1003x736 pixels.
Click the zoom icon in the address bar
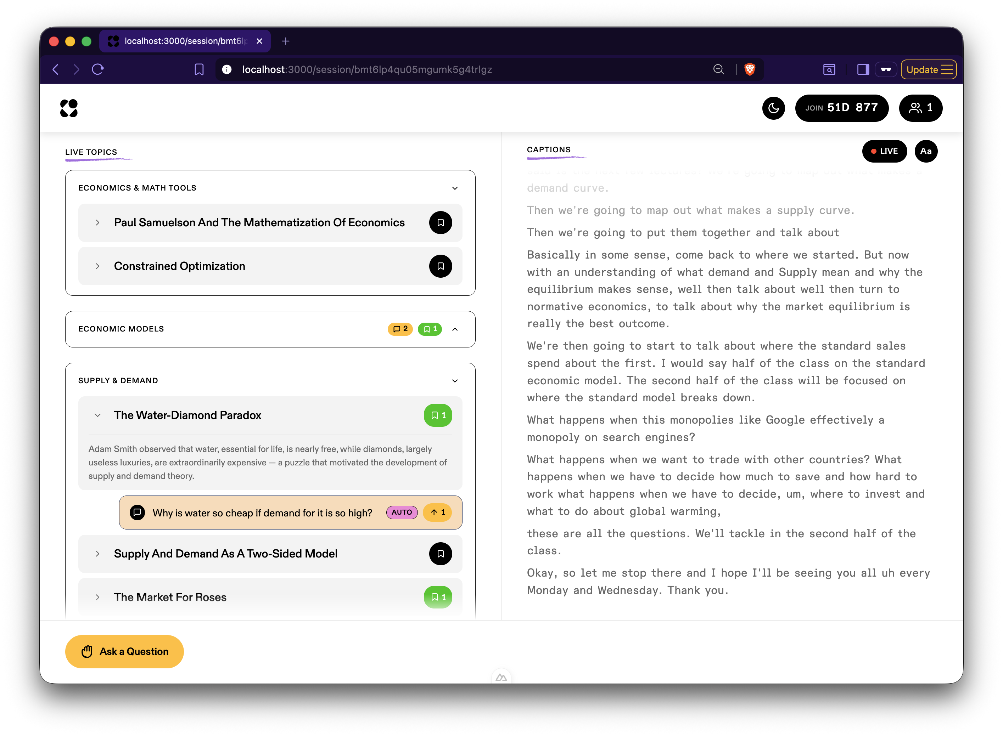click(x=718, y=69)
